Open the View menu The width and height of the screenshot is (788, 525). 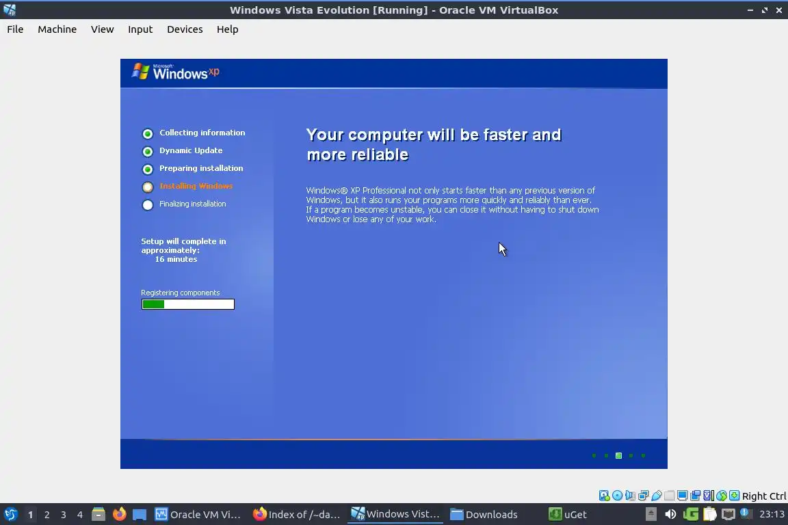click(102, 29)
